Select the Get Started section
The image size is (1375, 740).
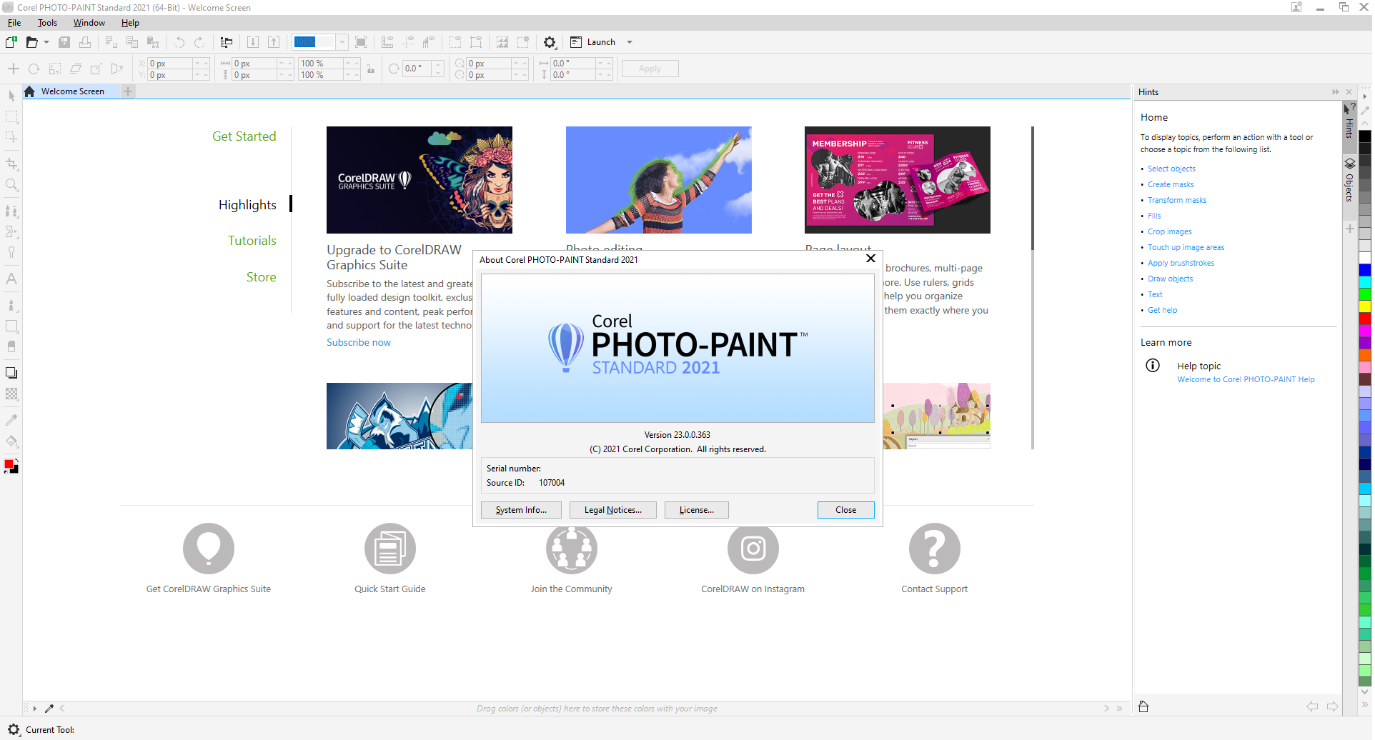click(244, 136)
